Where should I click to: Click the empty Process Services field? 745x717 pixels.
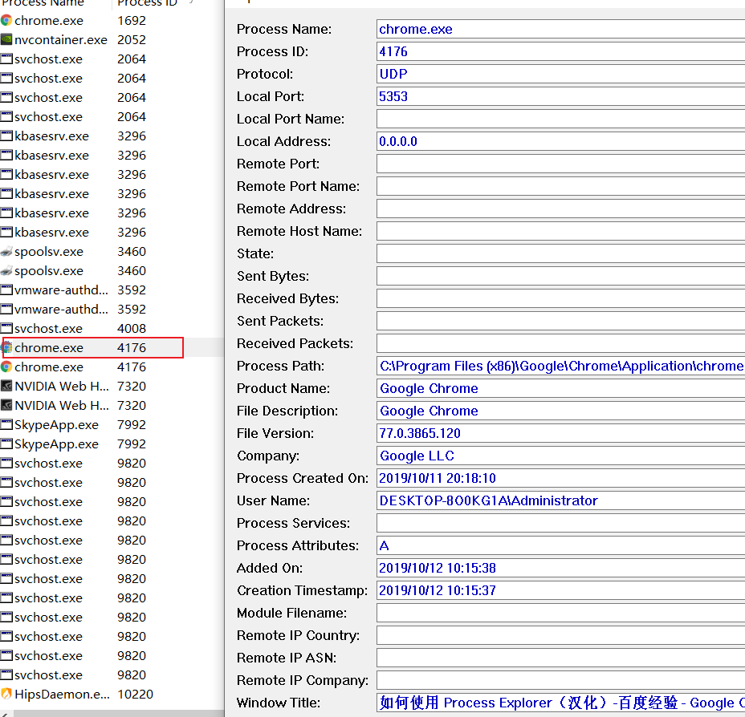tap(560, 524)
